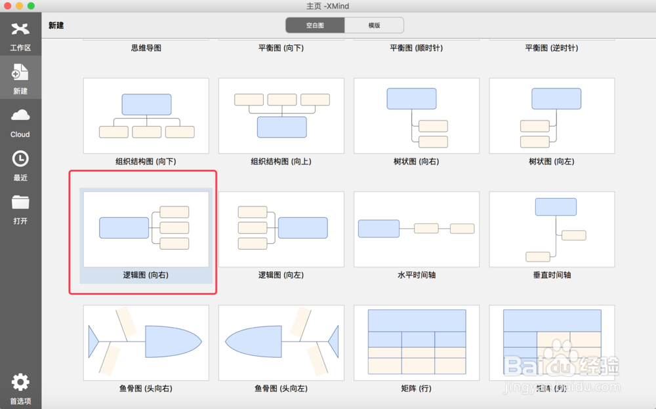Select the 思维导图 mind map template
656x409 pixels.
[x=146, y=47]
